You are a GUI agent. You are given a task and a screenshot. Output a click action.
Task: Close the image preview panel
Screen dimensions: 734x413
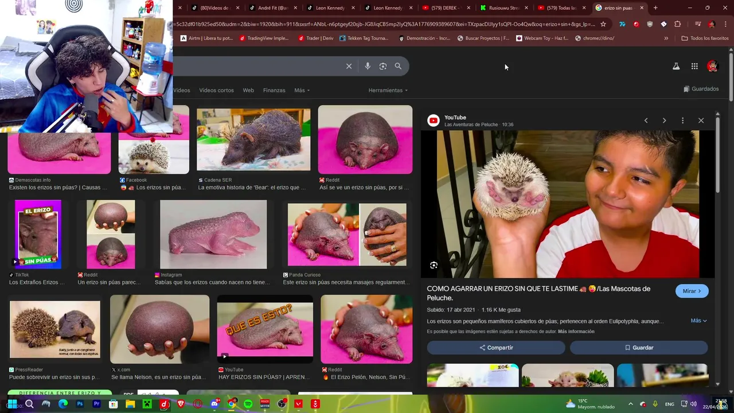701,120
